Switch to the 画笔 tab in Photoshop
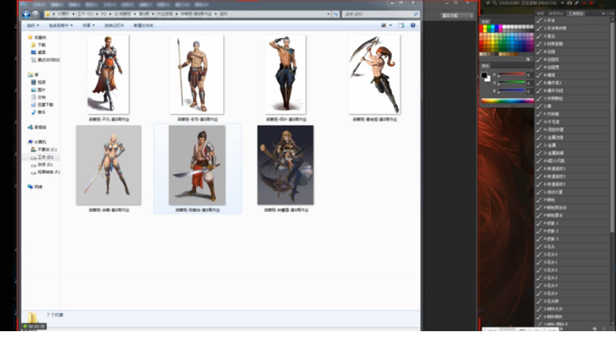This screenshot has height=348, width=616. point(541,13)
